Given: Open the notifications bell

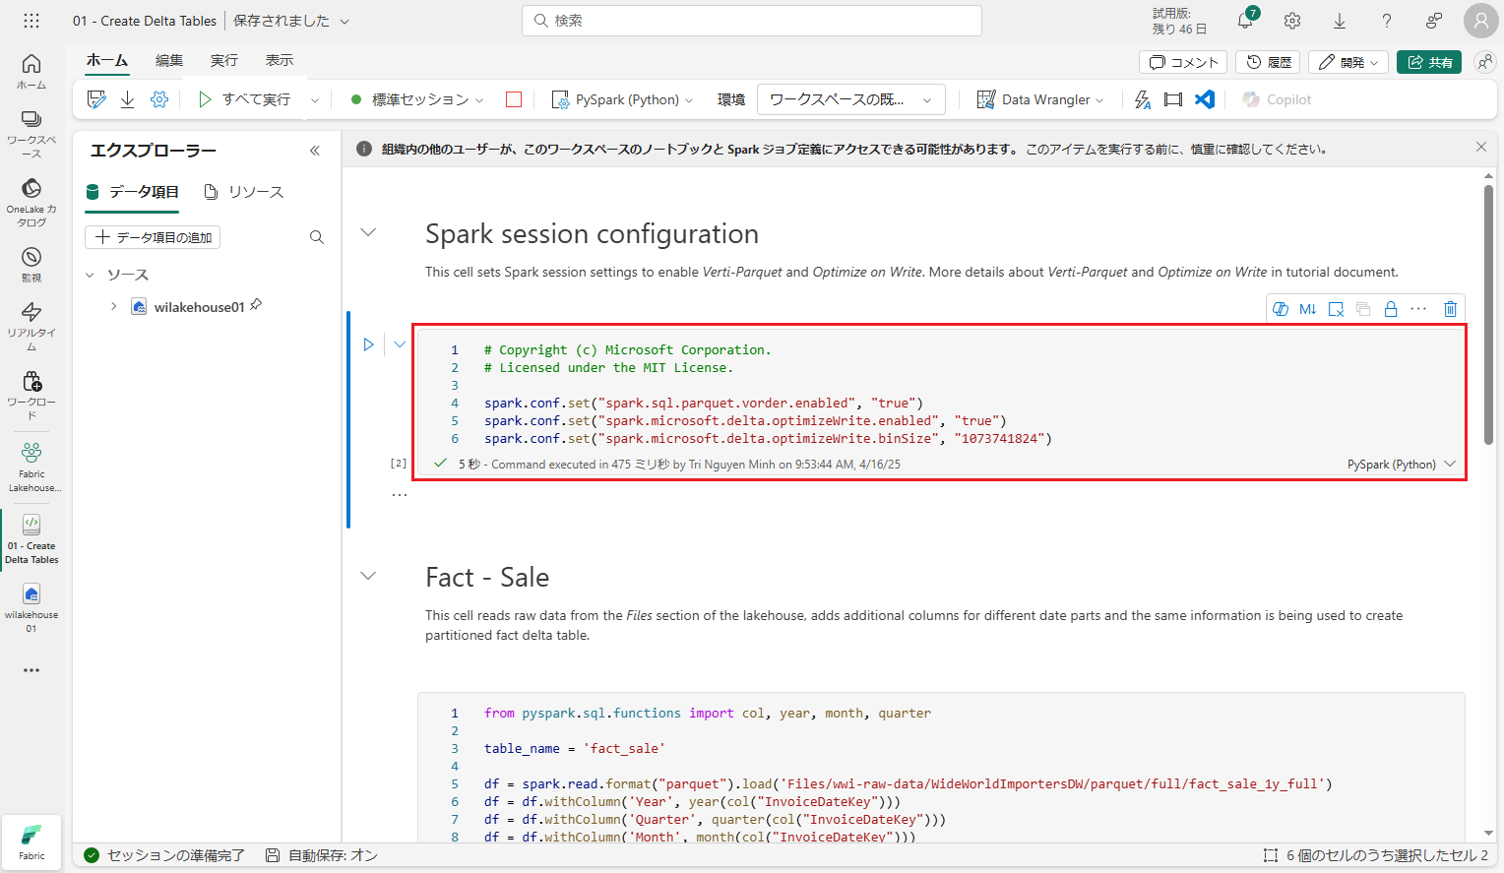Looking at the screenshot, I should 1246,21.
